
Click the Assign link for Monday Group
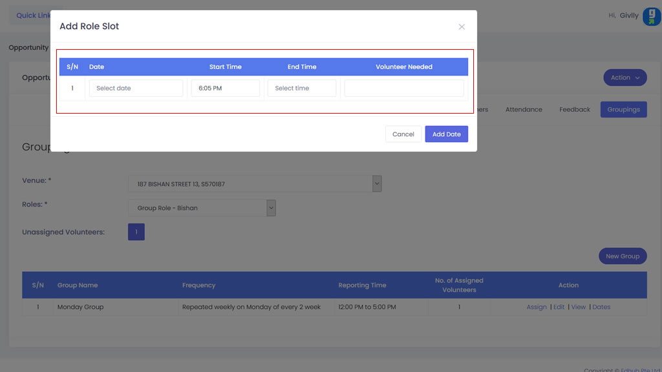point(537,307)
